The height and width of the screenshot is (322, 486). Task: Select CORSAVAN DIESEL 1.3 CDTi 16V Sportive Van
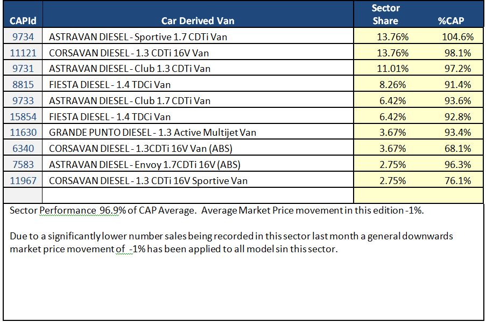click(148, 180)
